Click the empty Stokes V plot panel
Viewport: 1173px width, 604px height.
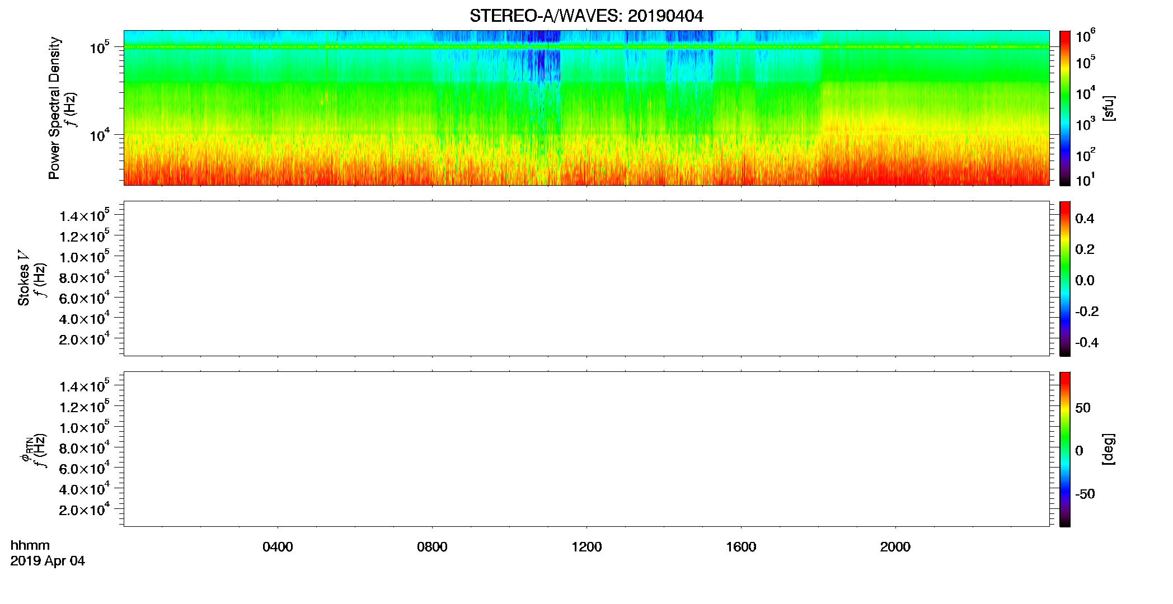586,279
